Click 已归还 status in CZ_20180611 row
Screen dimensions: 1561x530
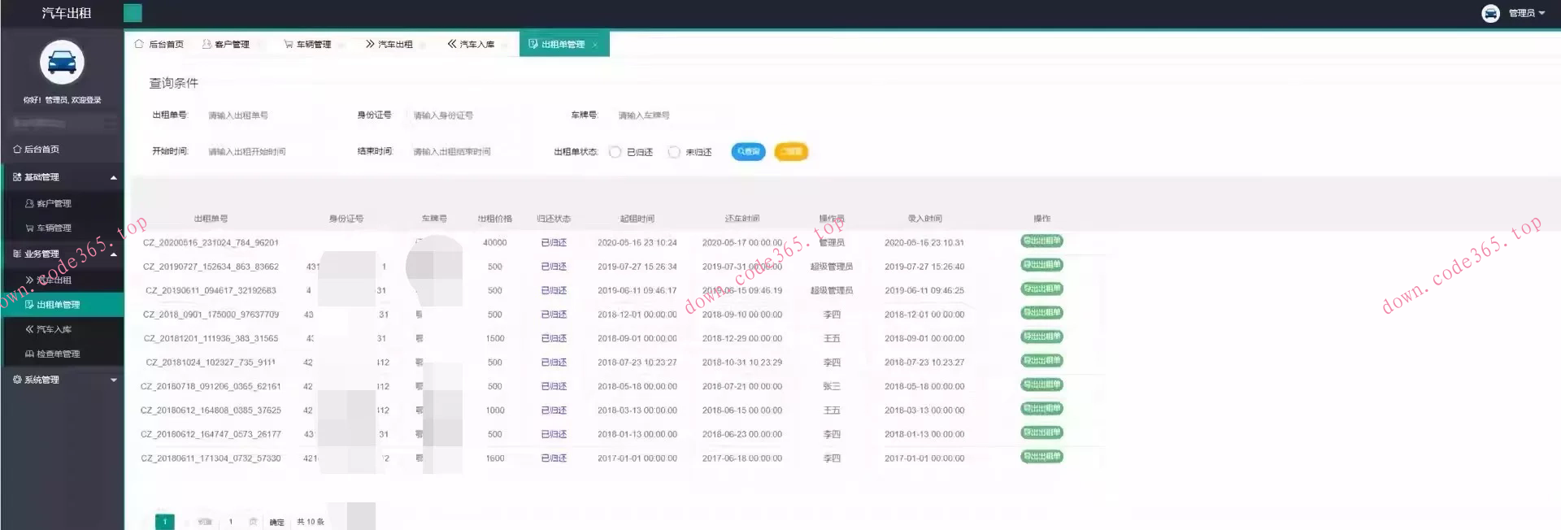click(x=554, y=458)
